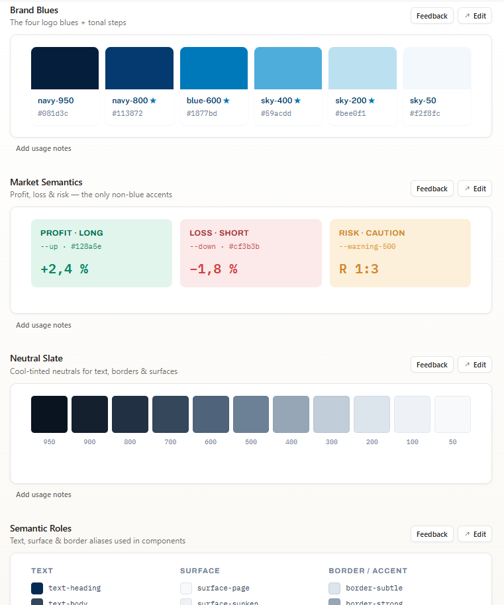Click the star icon next to navy-800
This screenshot has height=605, width=504.
pyautogui.click(x=153, y=101)
